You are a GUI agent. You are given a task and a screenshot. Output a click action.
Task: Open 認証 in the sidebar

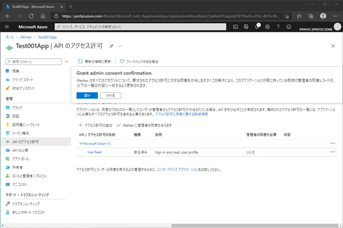[16, 116]
